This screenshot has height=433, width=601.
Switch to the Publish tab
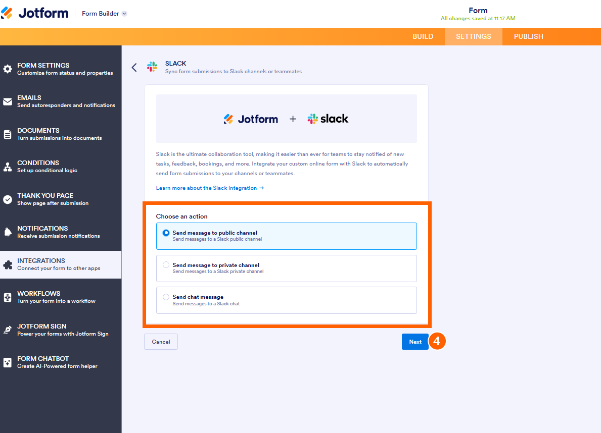(528, 36)
